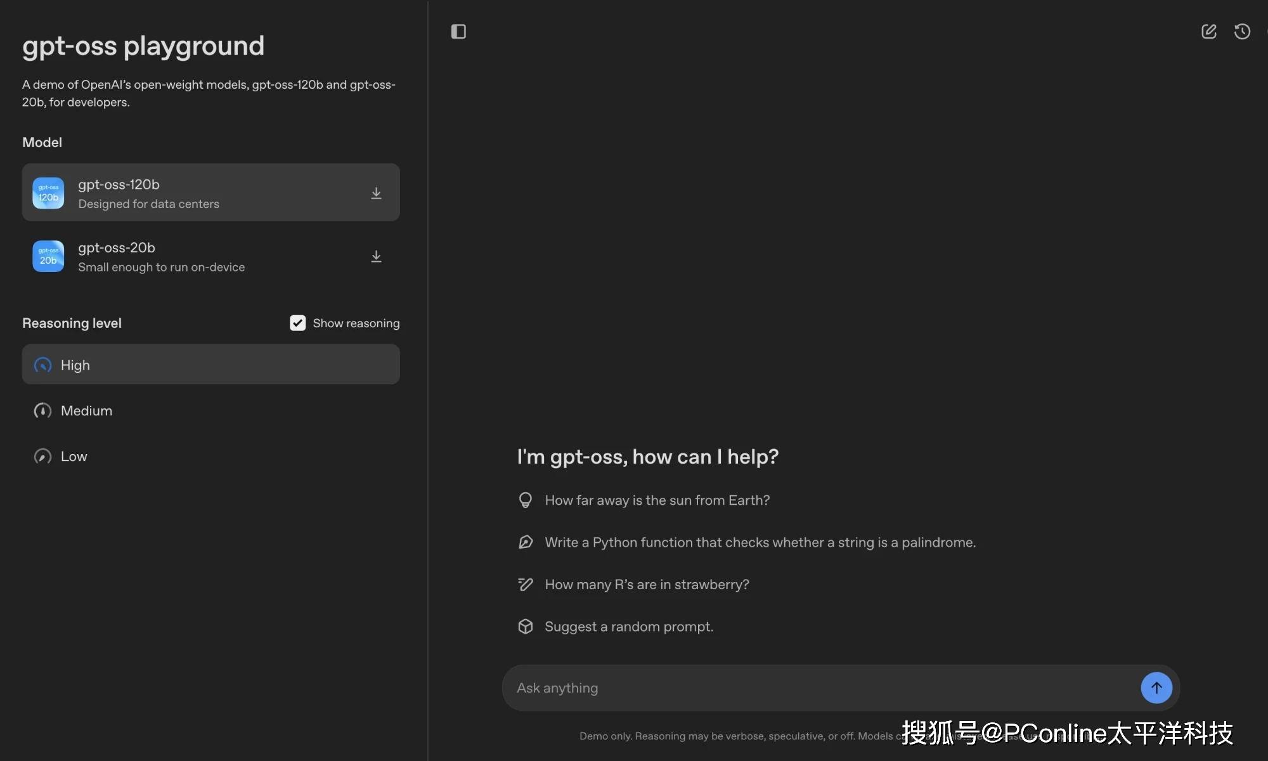Click the Model heading
1268x761 pixels.
tap(42, 143)
